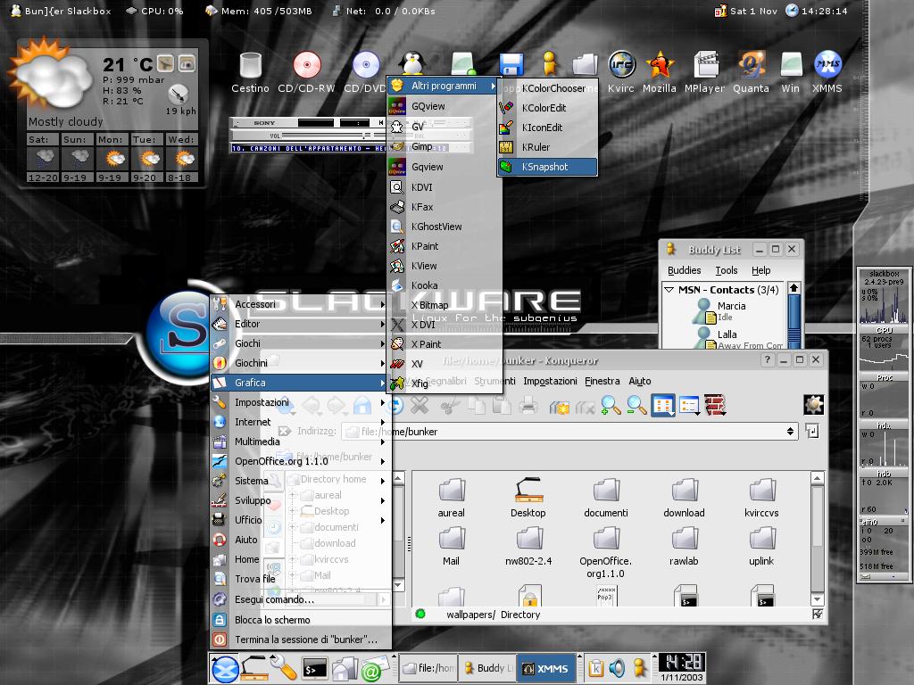Click Esegui comando... entry
The width and height of the screenshot is (914, 685).
coord(301,599)
